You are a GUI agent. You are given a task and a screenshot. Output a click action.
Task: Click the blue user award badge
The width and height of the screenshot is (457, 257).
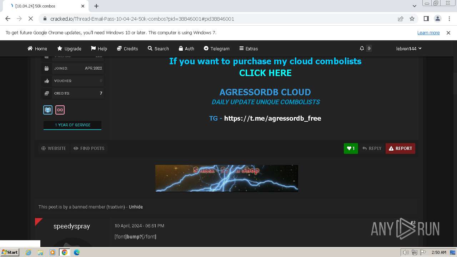pyautogui.click(x=48, y=110)
